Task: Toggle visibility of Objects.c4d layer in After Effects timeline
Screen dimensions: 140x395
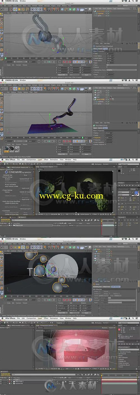Action: pos(1,225)
